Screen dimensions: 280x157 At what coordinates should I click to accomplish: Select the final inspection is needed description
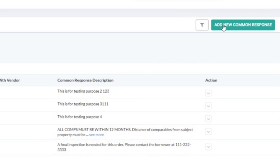[x=124, y=147]
